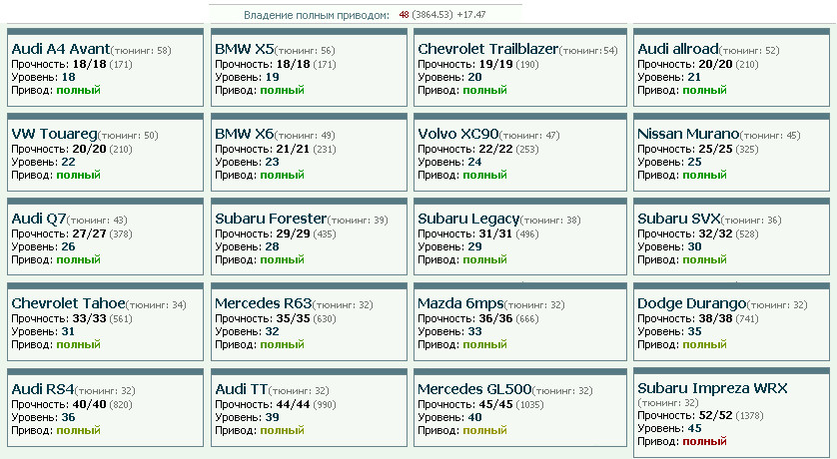Select the Audi allroad car link
The height and width of the screenshot is (459, 837).
point(678,49)
